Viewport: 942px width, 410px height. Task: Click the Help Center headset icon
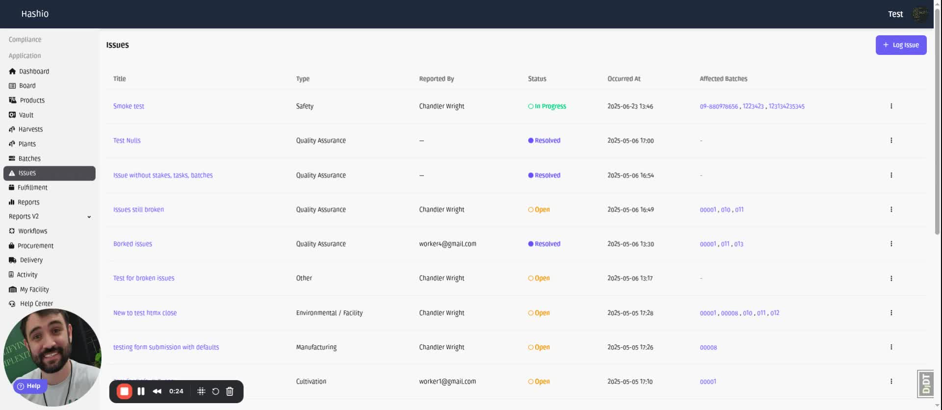pyautogui.click(x=12, y=304)
